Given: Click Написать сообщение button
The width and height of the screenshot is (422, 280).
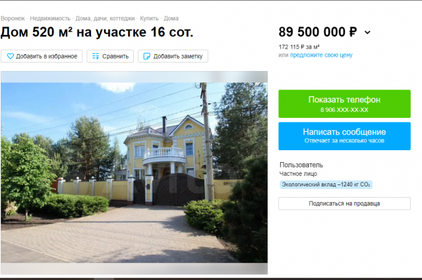Looking at the screenshot, I should (344, 136).
